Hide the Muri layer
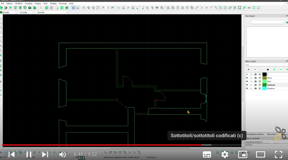This screenshot has height=160, width=288. tap(247, 81)
